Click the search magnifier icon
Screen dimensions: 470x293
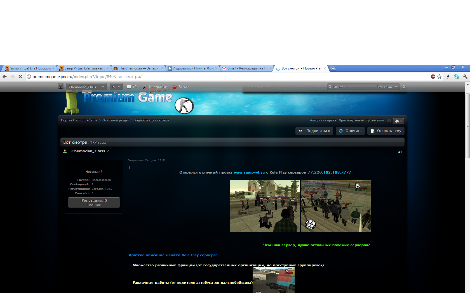330,87
